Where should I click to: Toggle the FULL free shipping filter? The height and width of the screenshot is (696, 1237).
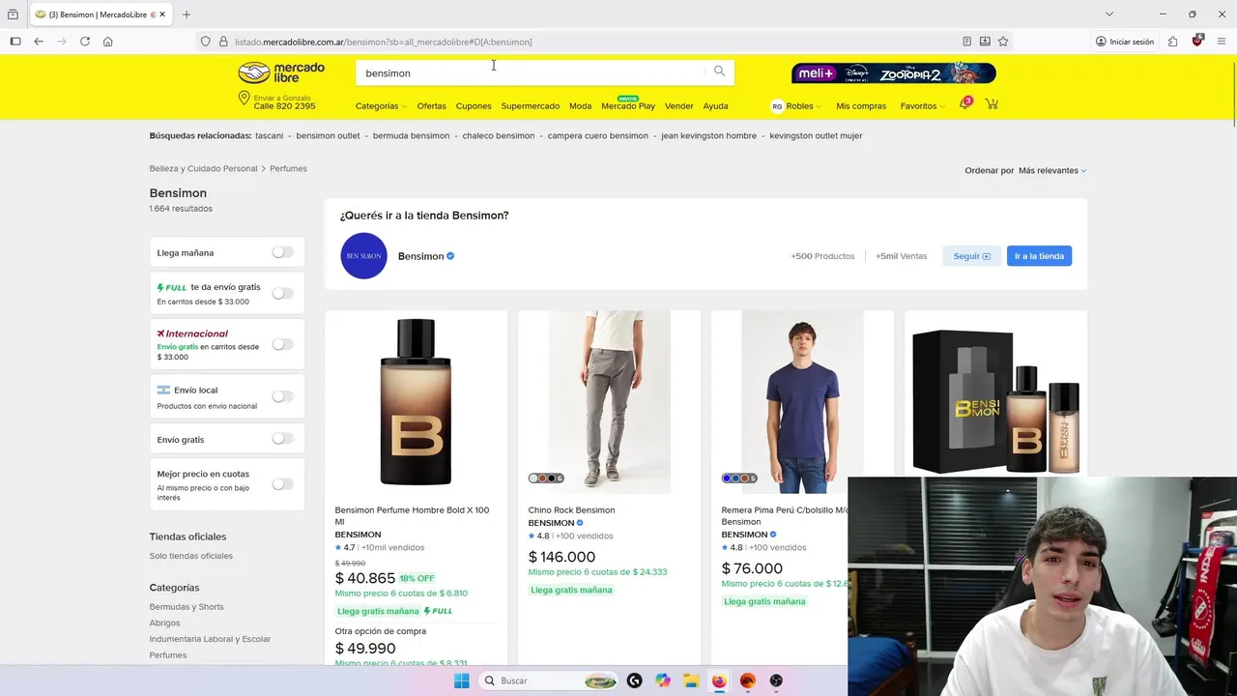tap(282, 293)
